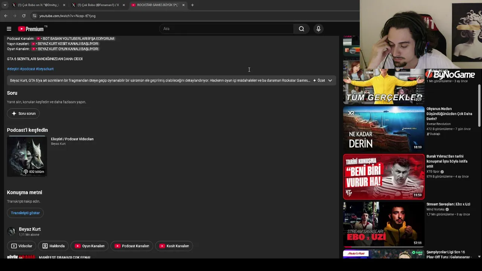Open the XTG Spor channel name
Viewport: 482px width, 271px height.
(433, 172)
